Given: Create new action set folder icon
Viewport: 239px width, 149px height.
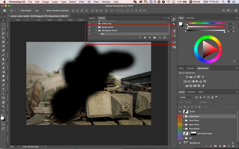Looking at the screenshot, I should 155,38.
